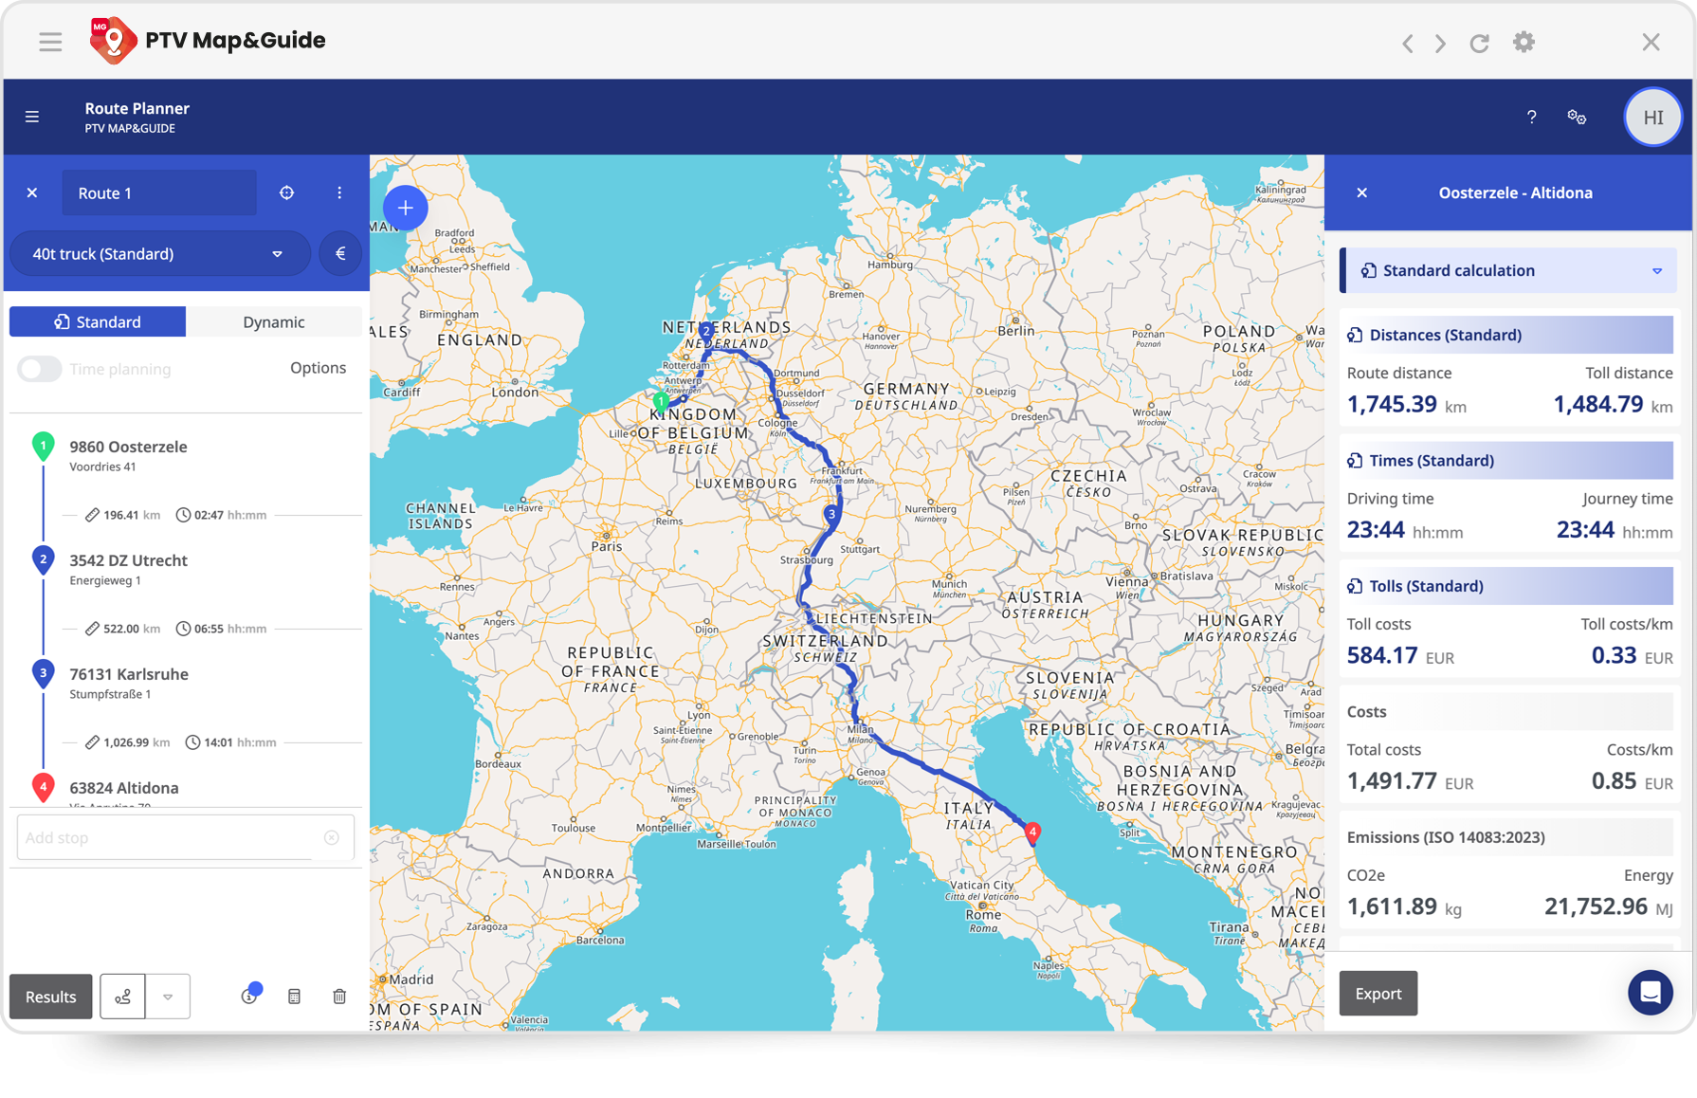Open the chat support bubble
The height and width of the screenshot is (1098, 1697).
(x=1650, y=993)
